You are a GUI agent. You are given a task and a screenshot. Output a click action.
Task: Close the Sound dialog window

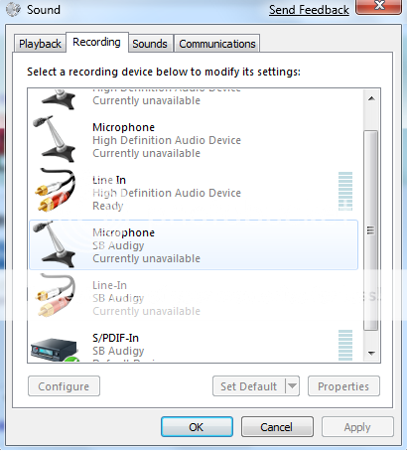pos(379,6)
